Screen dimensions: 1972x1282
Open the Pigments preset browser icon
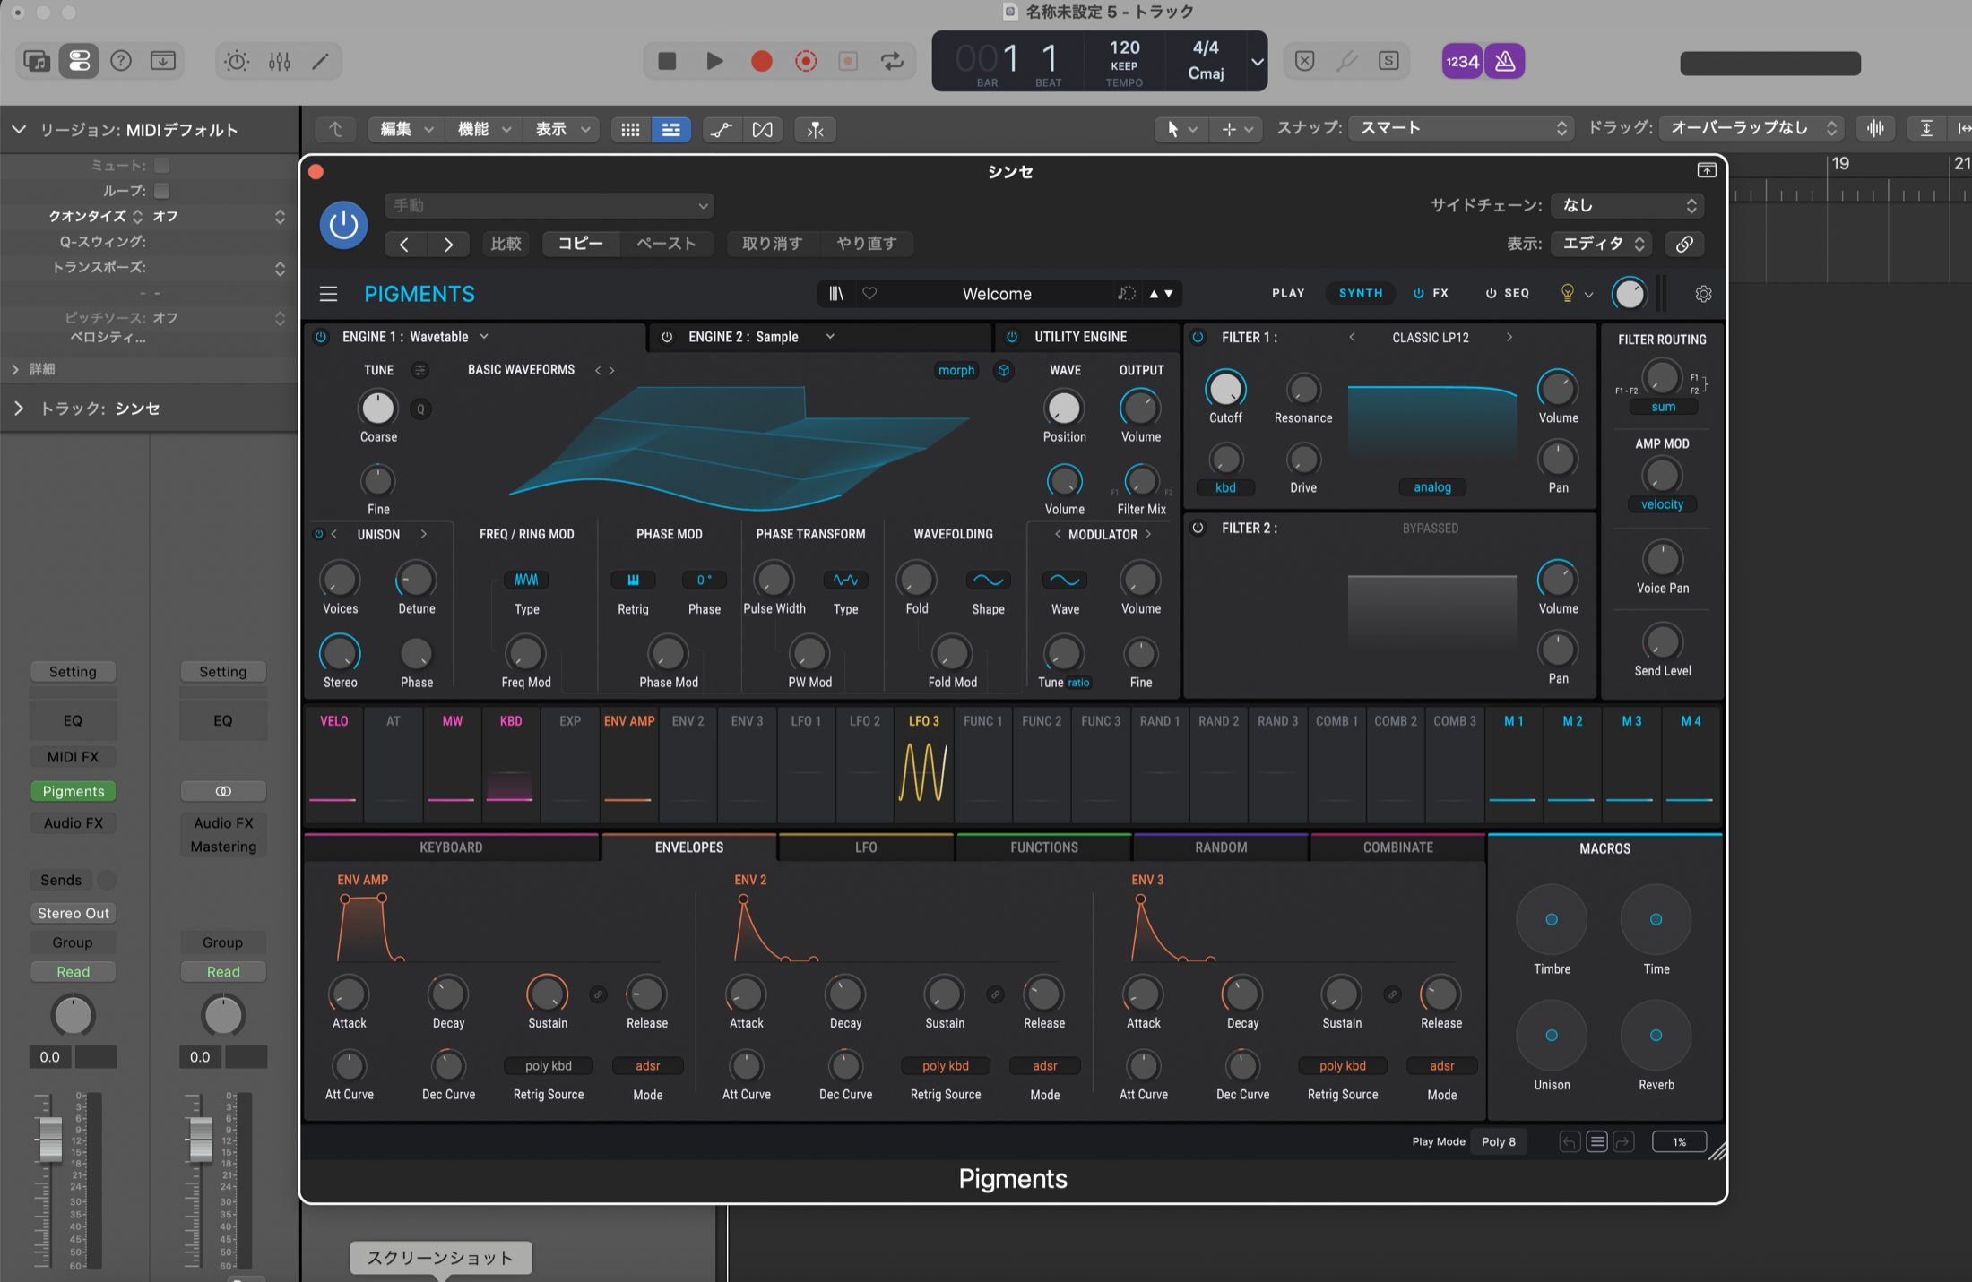tap(836, 294)
